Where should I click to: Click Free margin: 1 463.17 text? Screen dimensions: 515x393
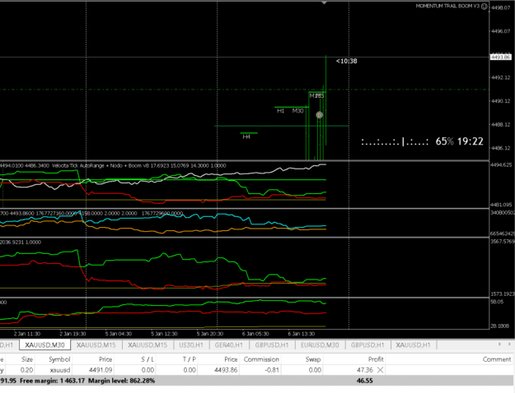coord(52,381)
